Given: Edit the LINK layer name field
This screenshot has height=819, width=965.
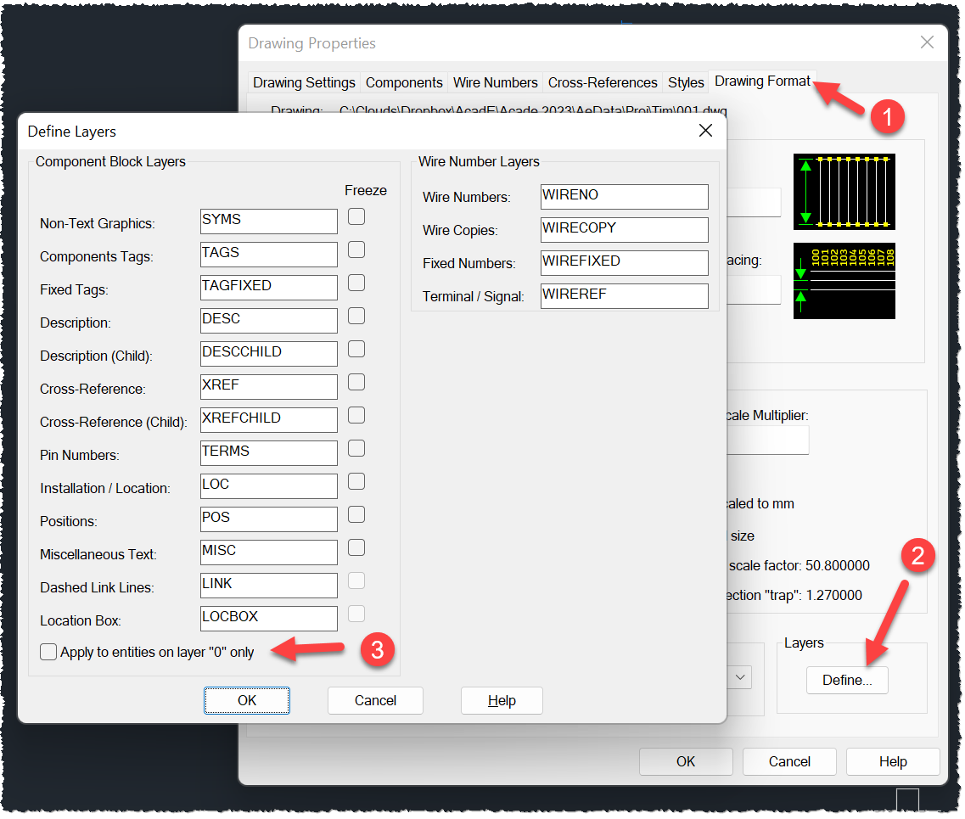Looking at the screenshot, I should 269,586.
